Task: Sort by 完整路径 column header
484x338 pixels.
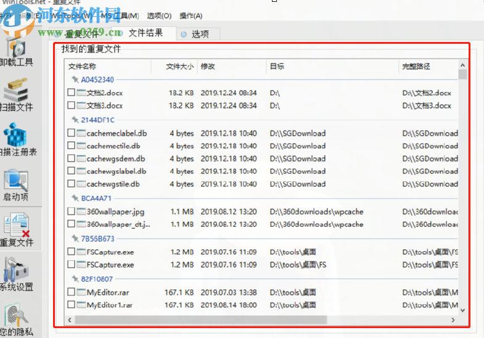Action: [416, 67]
